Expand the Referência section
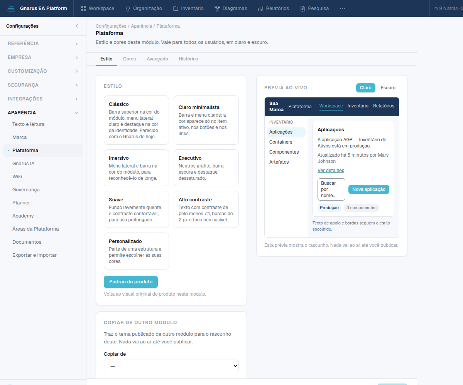 pyautogui.click(x=43, y=44)
